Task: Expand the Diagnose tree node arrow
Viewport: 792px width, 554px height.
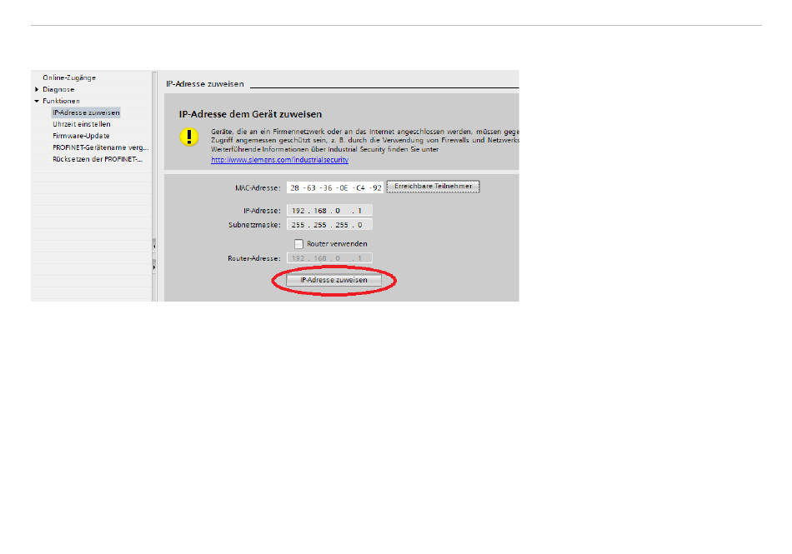Action: coord(37,89)
